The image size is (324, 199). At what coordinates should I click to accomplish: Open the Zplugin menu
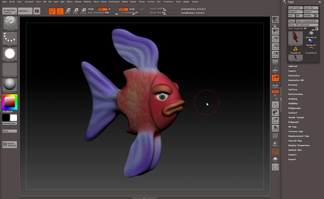click(x=186, y=2)
